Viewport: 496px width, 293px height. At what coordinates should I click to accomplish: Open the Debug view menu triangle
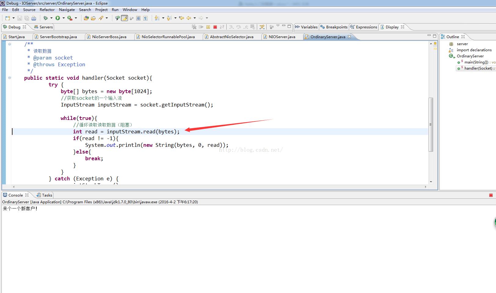pyautogui.click(x=278, y=26)
